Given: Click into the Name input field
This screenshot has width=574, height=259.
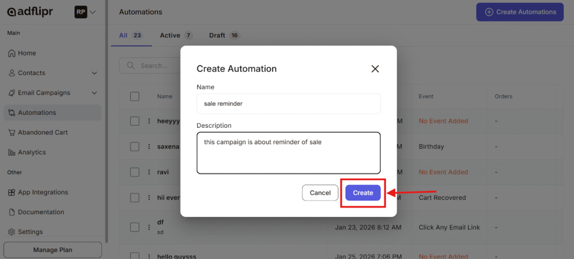Looking at the screenshot, I should click(288, 104).
